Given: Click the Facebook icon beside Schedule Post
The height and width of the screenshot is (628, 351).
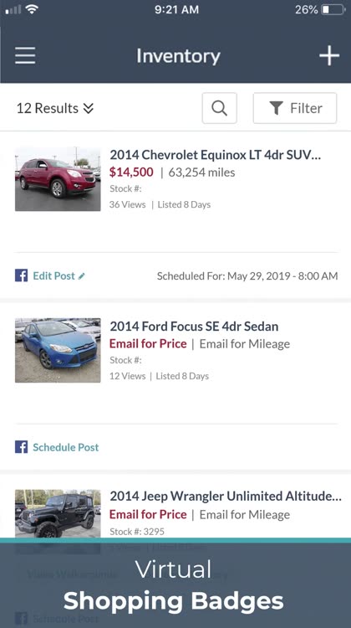Looking at the screenshot, I should [x=21, y=447].
